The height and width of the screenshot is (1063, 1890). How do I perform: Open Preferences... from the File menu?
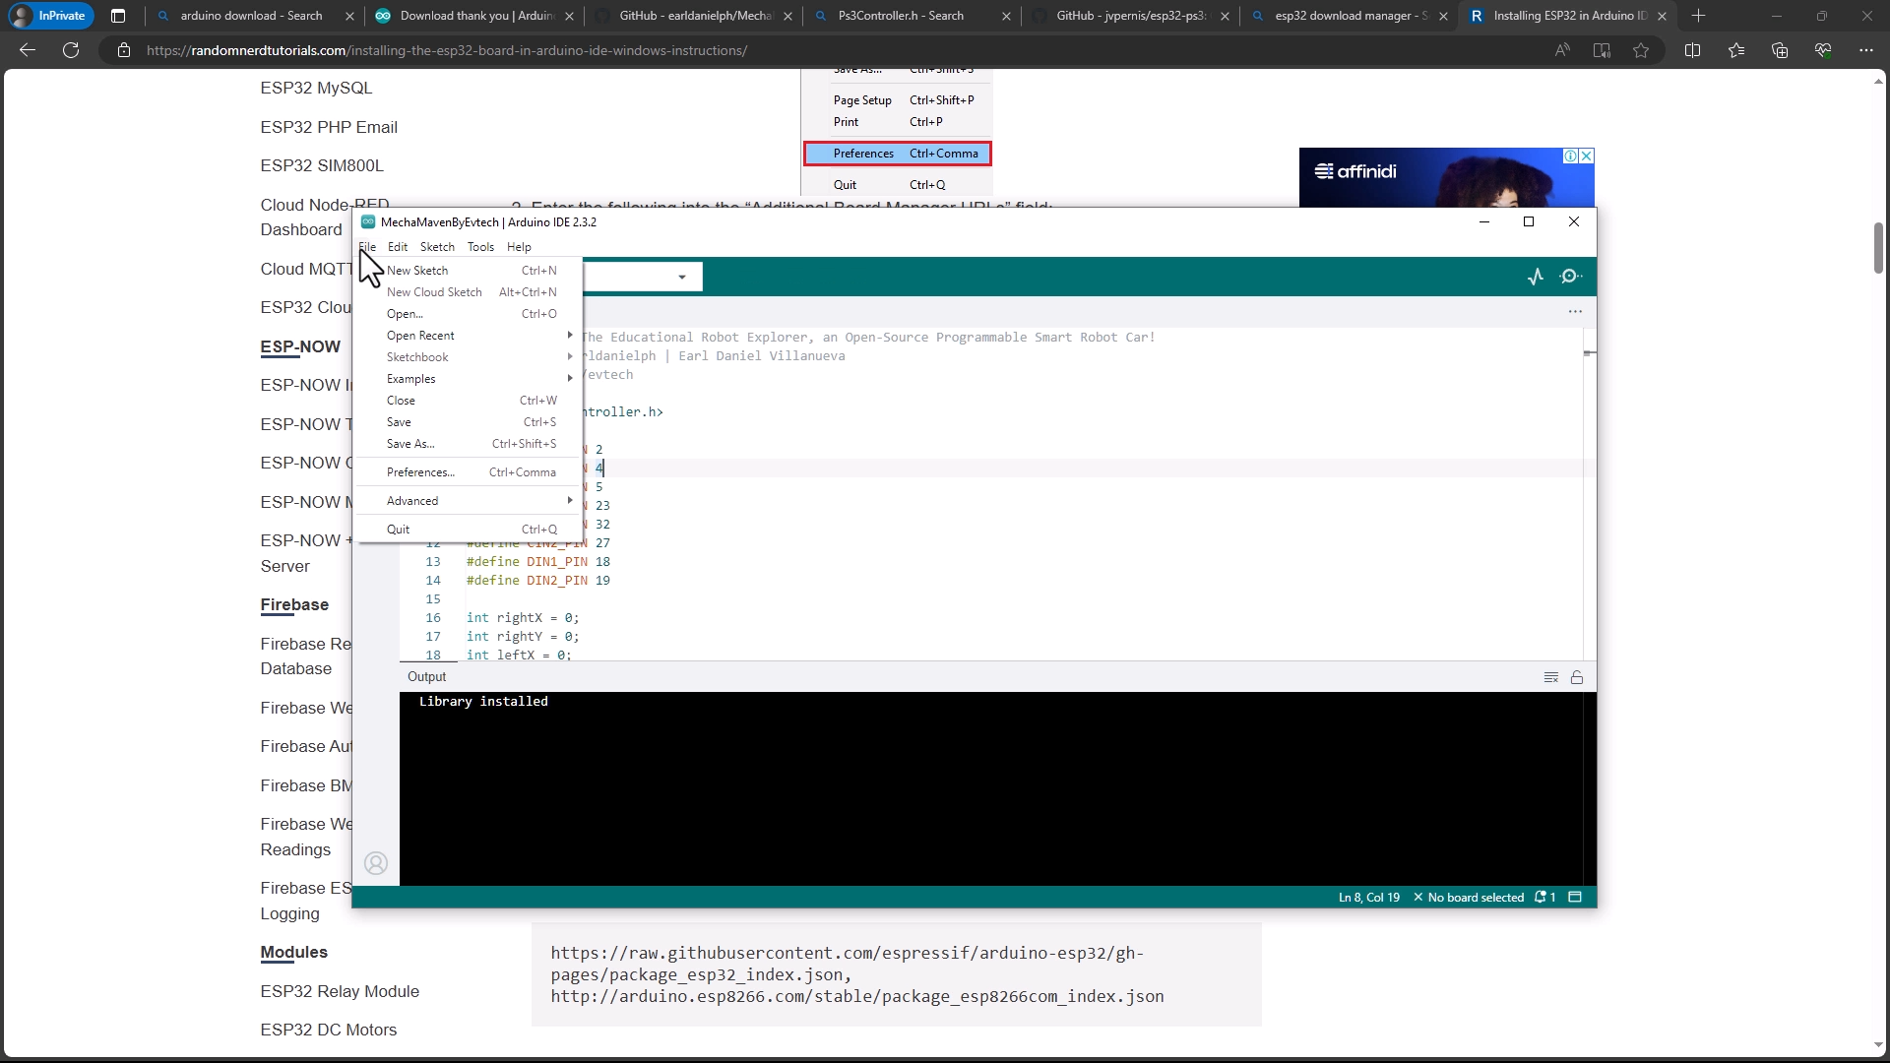pos(469,472)
